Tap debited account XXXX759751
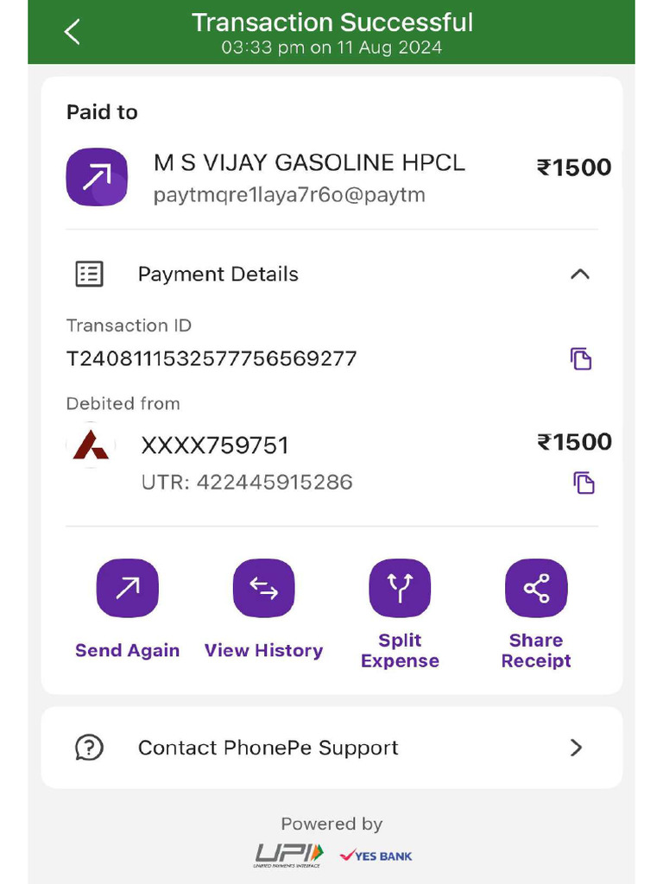Viewport: 663px width, 884px height. (215, 445)
